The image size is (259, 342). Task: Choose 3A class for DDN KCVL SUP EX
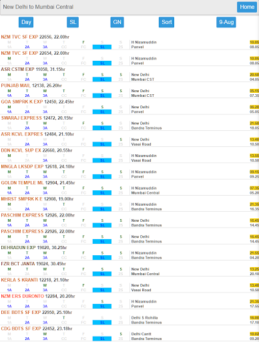(45, 160)
